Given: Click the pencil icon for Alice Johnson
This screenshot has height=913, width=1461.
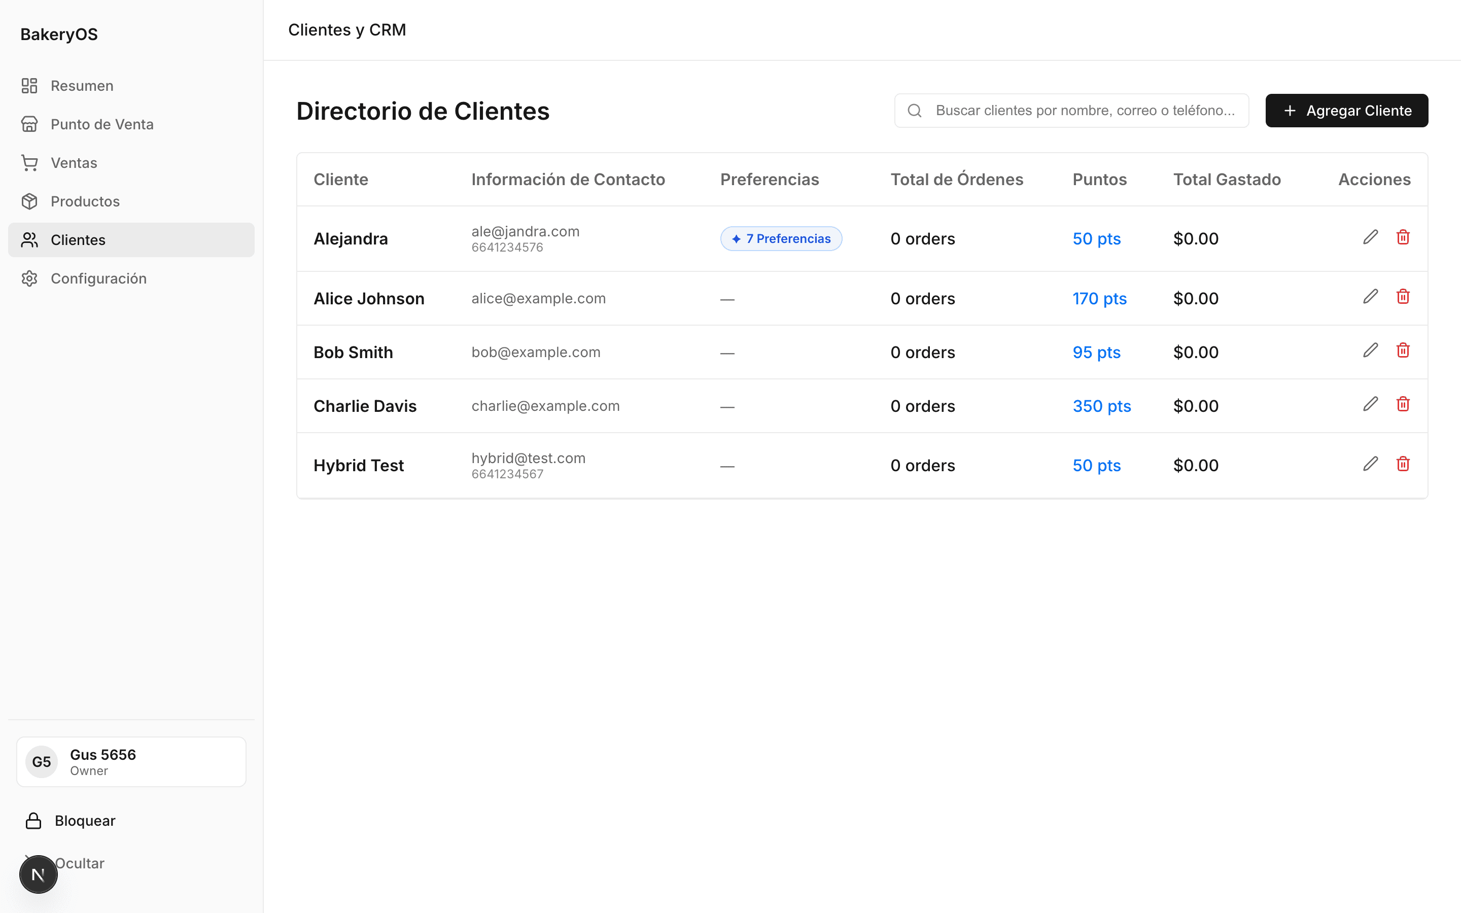Looking at the screenshot, I should click(x=1370, y=297).
